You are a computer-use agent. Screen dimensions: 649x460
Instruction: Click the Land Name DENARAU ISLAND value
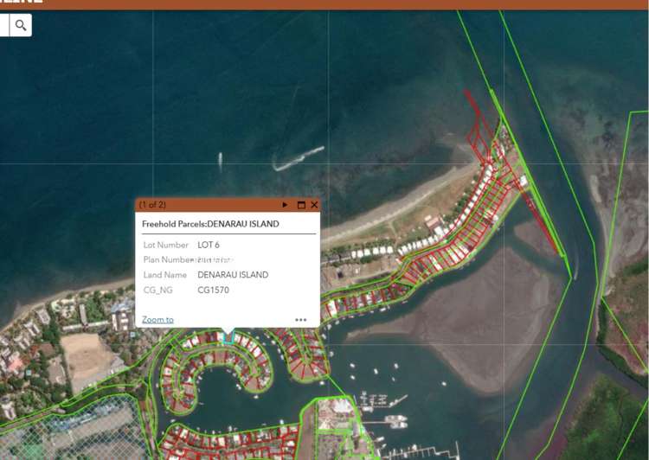[233, 275]
